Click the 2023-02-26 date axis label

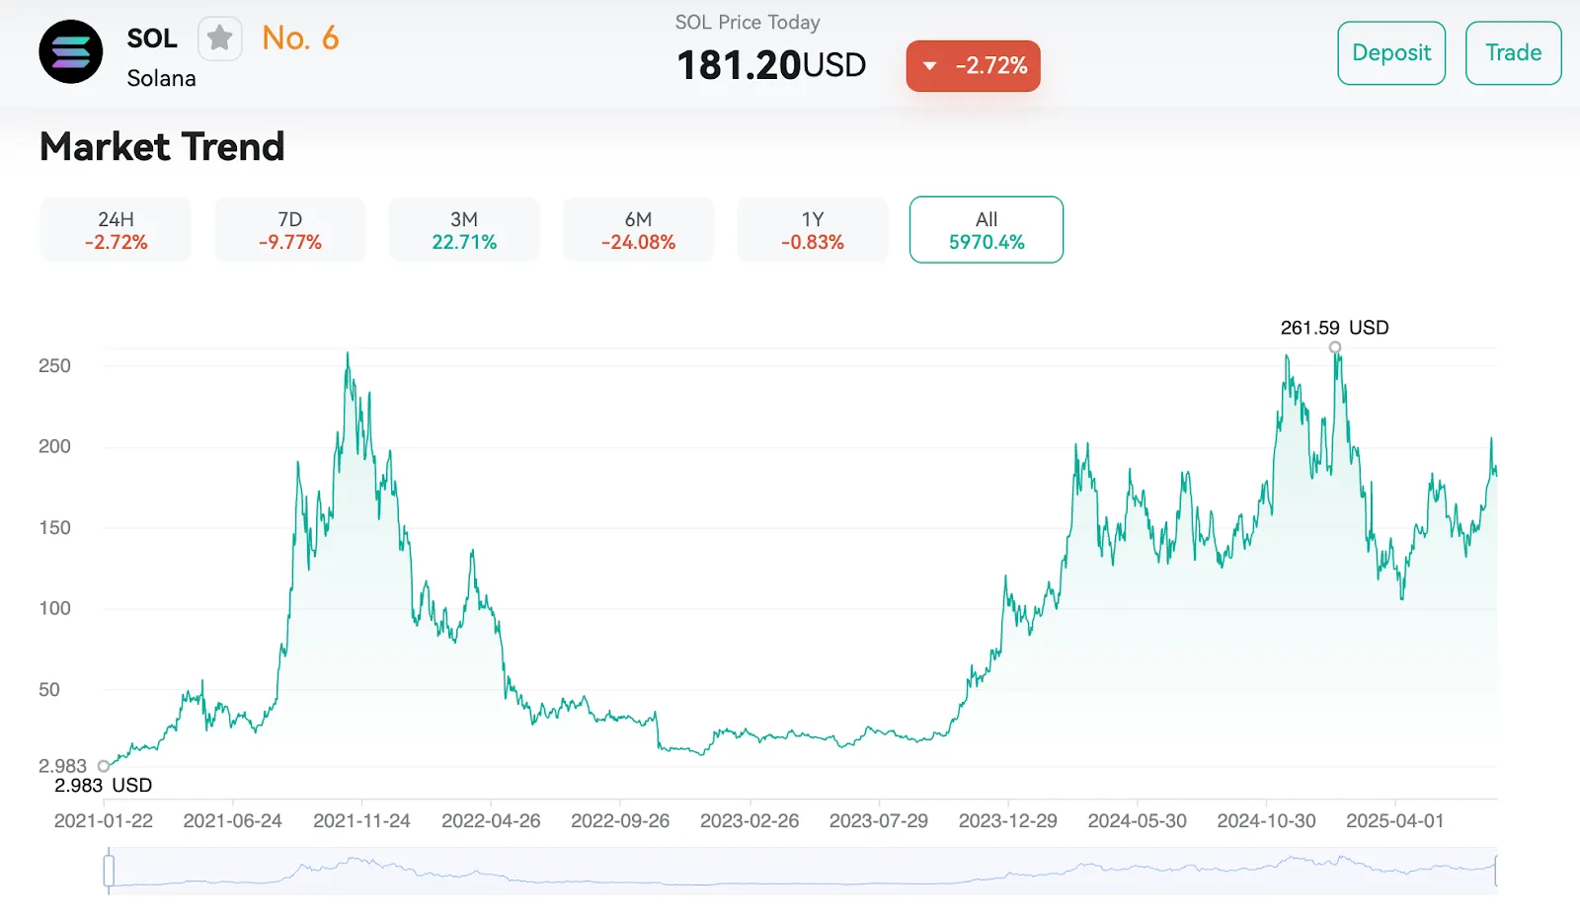pyautogui.click(x=750, y=821)
